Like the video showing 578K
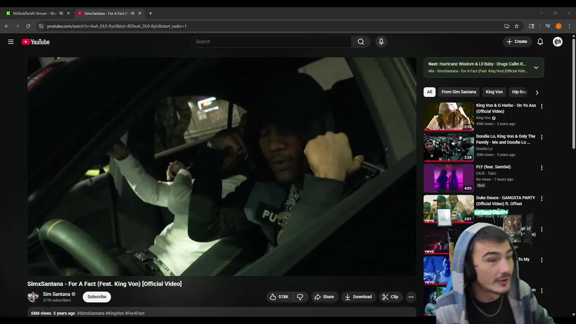576x324 pixels. [279, 297]
